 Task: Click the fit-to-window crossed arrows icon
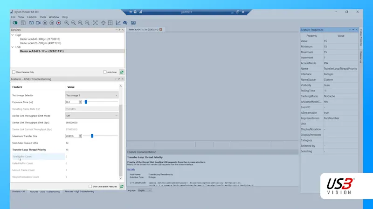(95, 23)
